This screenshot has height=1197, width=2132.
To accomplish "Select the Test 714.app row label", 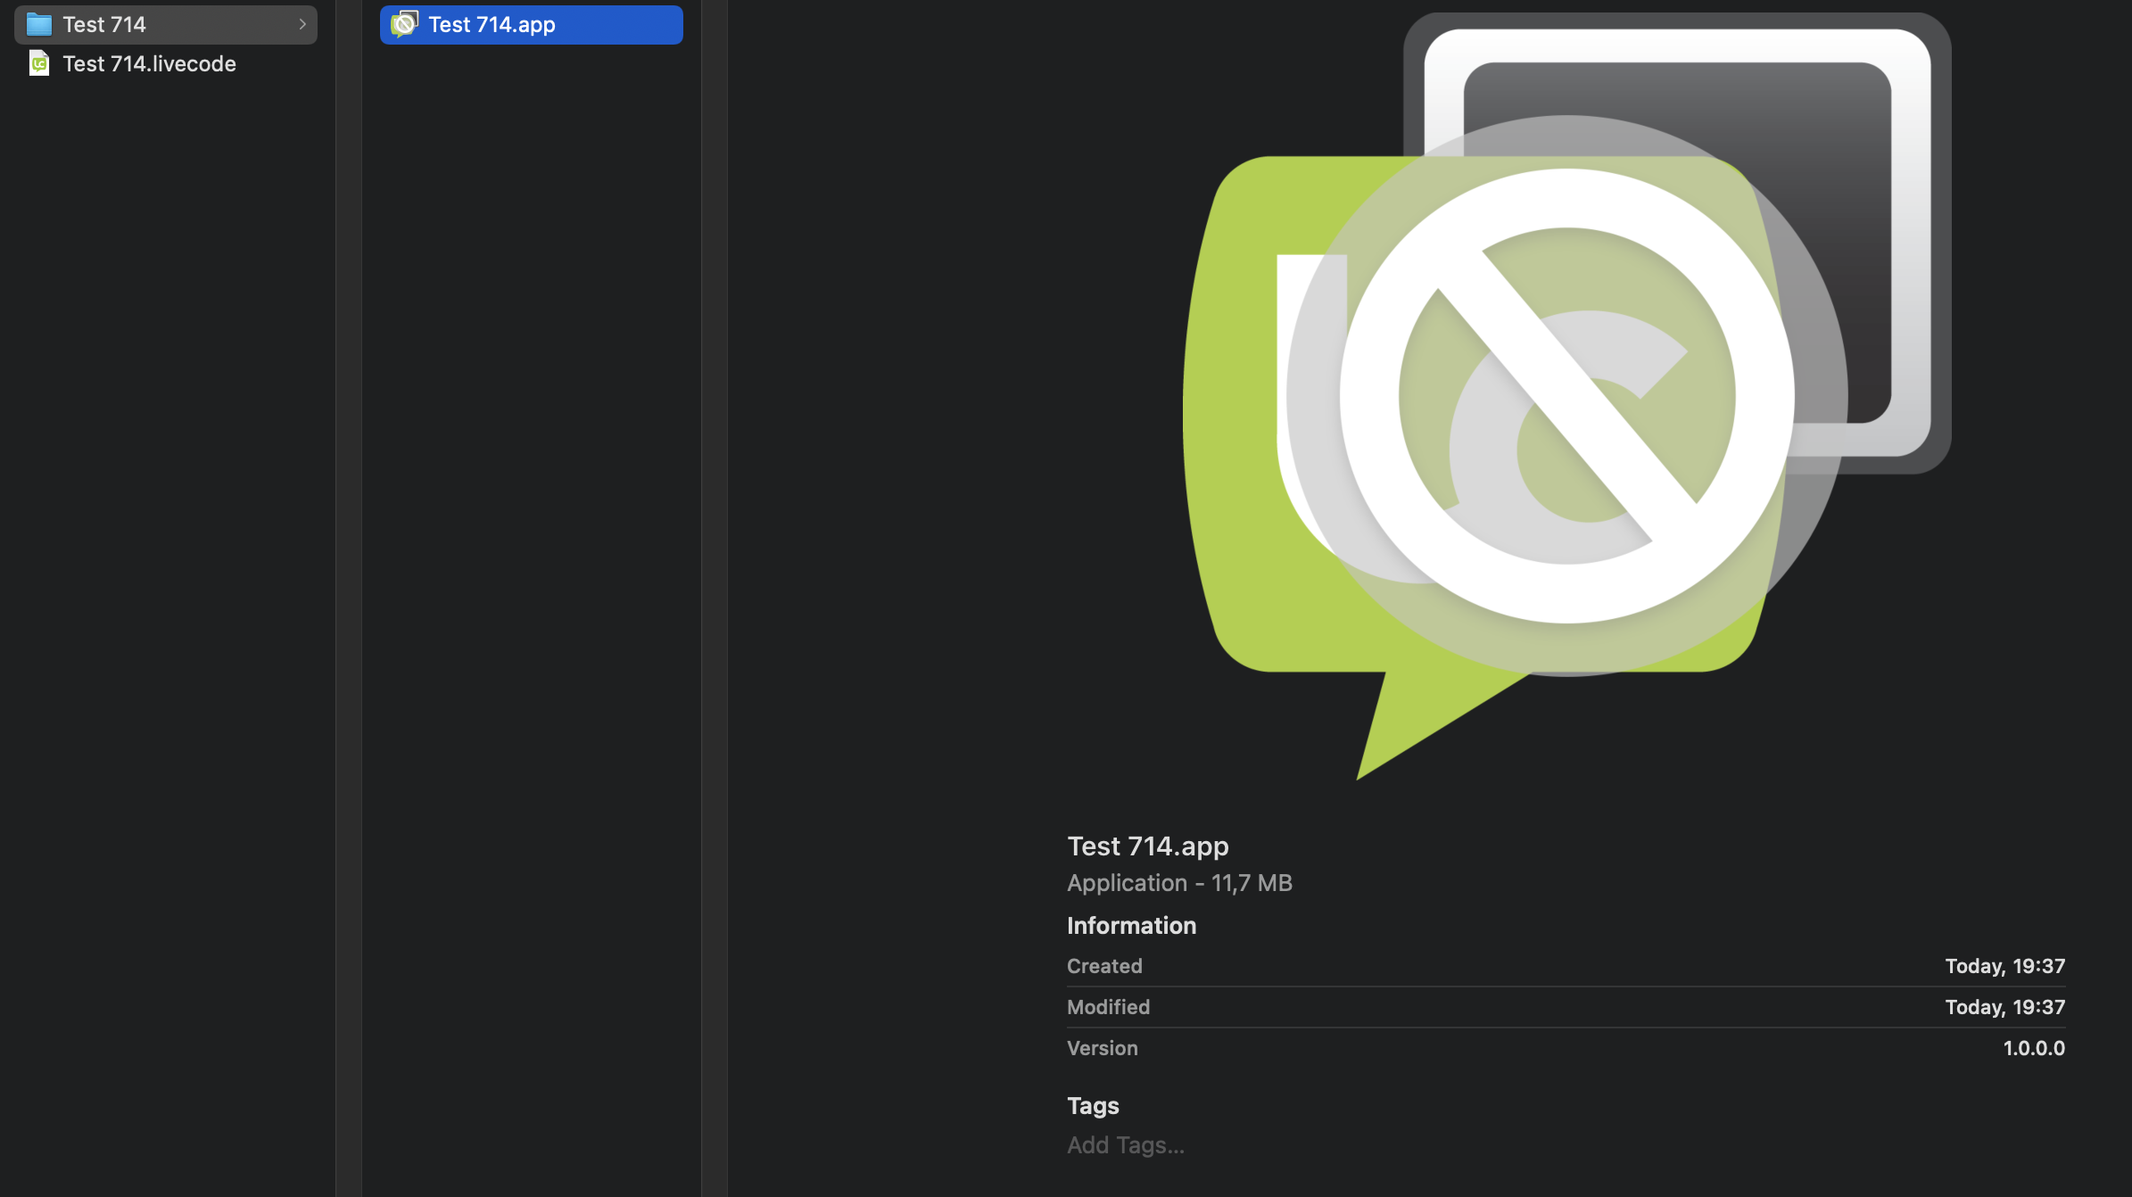I will point(492,24).
